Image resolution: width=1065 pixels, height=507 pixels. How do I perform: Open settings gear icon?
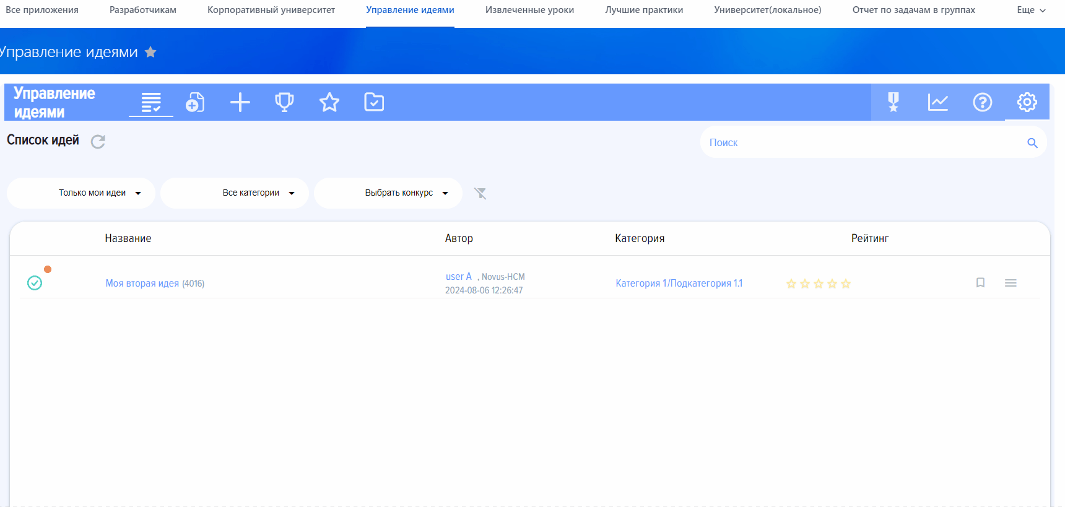(x=1027, y=102)
